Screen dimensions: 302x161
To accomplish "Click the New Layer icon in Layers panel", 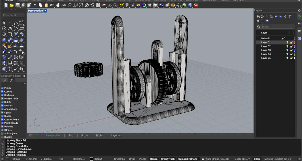I will click(x=258, y=16).
